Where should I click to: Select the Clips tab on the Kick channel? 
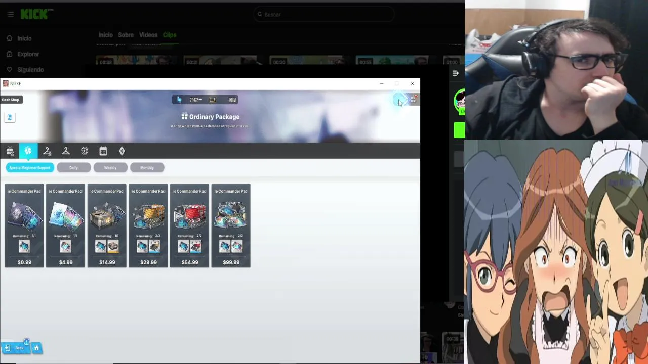170,35
